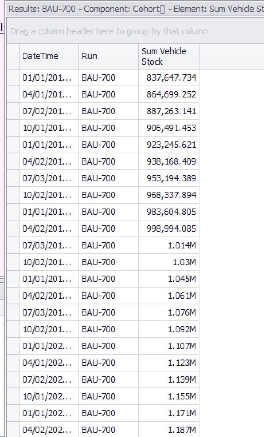
Task: Click the cell with value 1.187M
Action: tap(169, 430)
